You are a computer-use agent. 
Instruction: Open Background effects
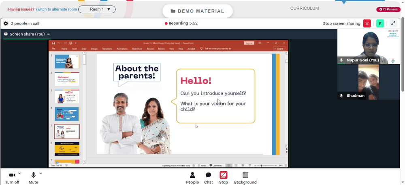[245, 178]
